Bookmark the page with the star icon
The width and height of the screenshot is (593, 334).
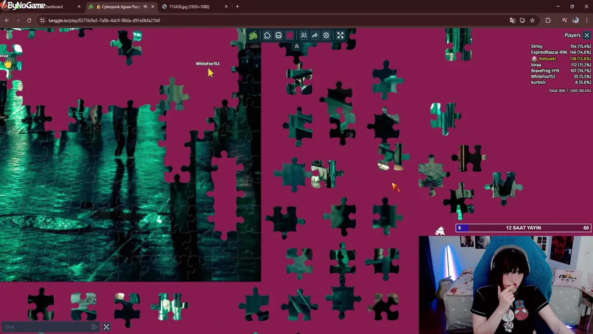pyautogui.click(x=532, y=20)
